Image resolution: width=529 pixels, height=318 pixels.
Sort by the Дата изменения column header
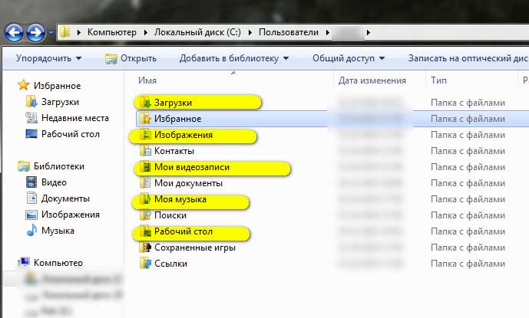372,80
